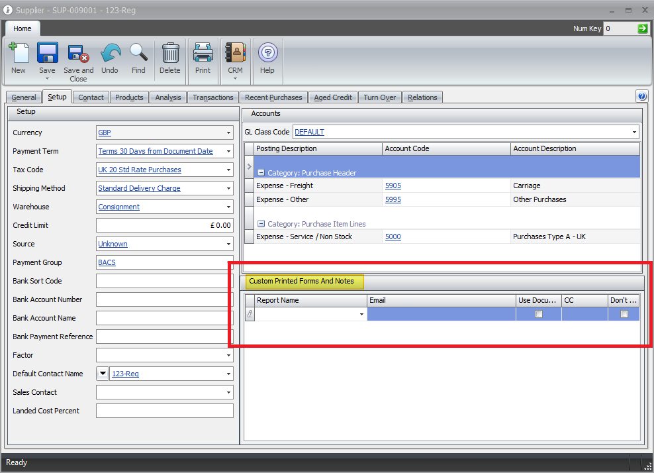
Task: Open the Aged Credit tab
Action: [x=332, y=97]
